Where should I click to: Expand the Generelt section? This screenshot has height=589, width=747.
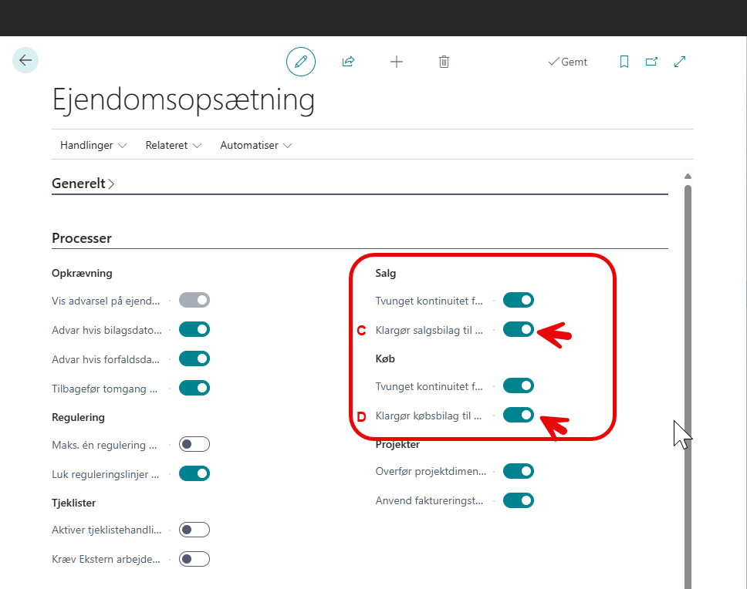[x=83, y=183]
